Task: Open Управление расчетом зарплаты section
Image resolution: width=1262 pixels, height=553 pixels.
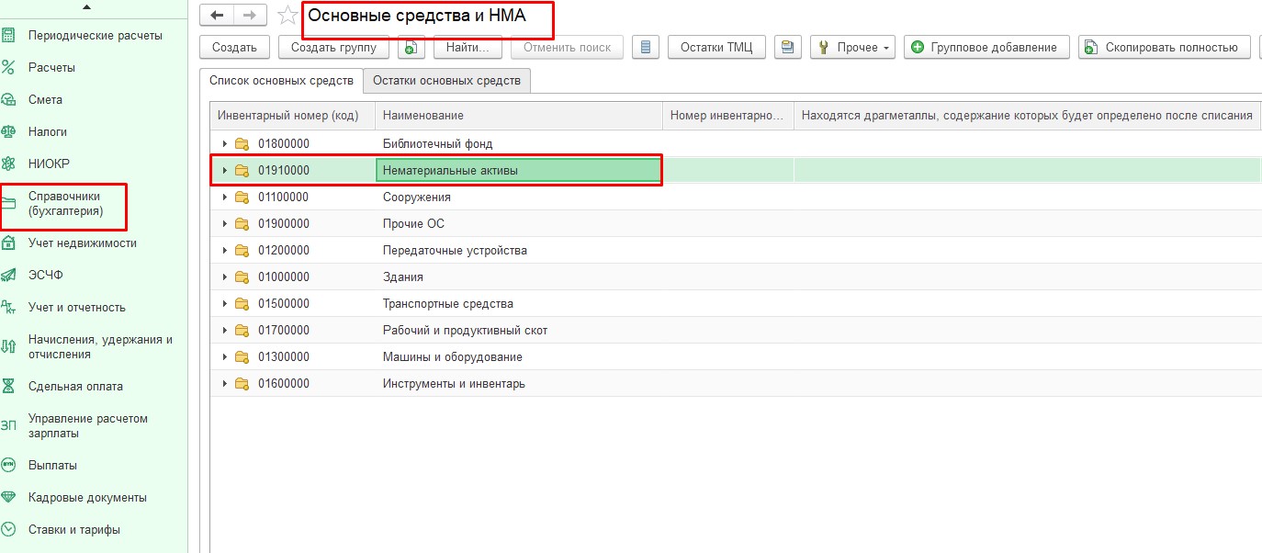Action: click(88, 425)
